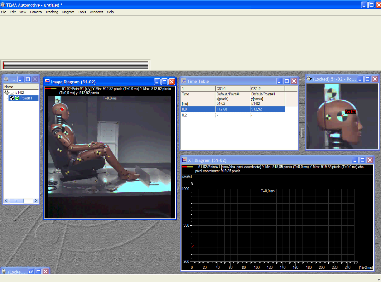Open the Camera menu
The height and width of the screenshot is (282, 381).
click(36, 12)
